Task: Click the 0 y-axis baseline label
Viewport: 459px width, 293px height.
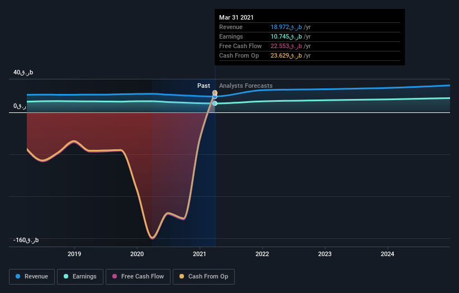Action: click(x=20, y=106)
